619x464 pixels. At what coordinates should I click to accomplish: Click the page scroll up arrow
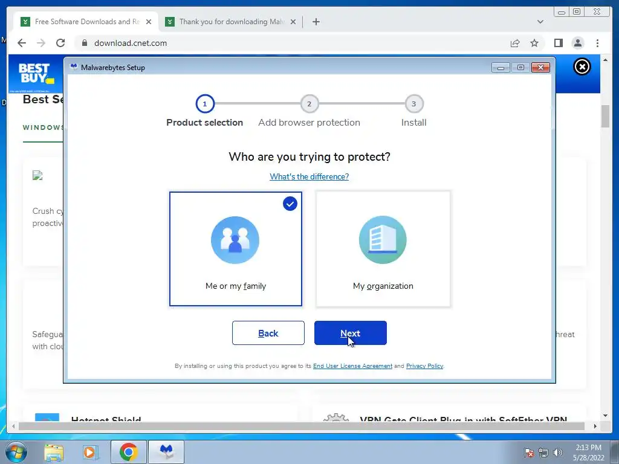[605, 60]
